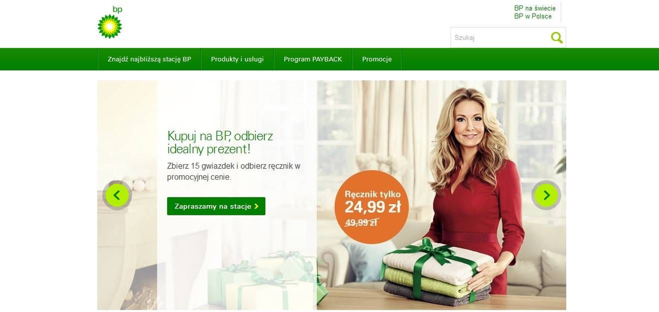Open the BP w Polsce link
Viewport: 659px width, 312px height.
click(x=533, y=16)
